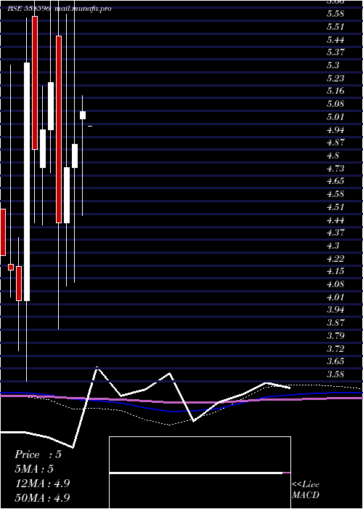Select the 4.3 price label
Viewport: 363px width, 509px height.
[x=333, y=246]
